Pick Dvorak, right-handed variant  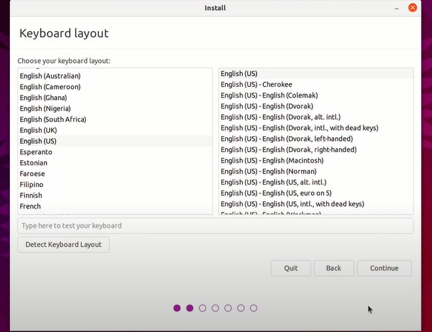316,150
